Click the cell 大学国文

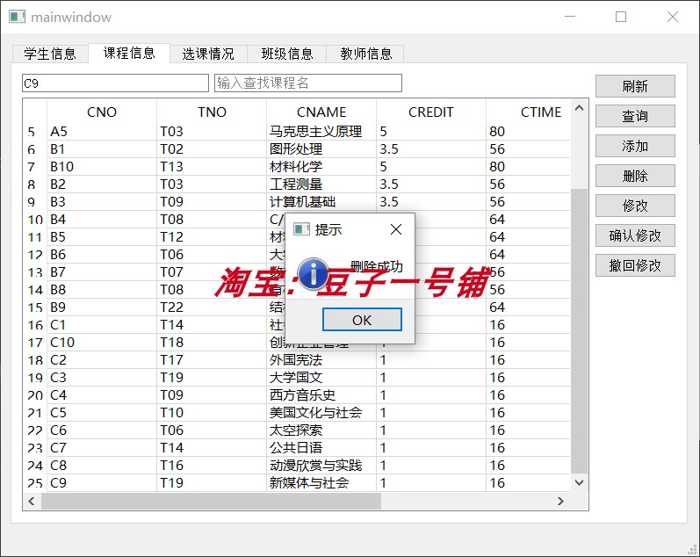(x=321, y=378)
